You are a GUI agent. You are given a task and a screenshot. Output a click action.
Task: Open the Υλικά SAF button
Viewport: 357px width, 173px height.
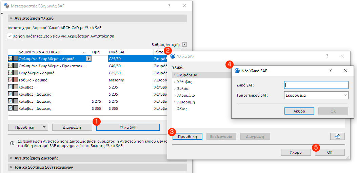(128, 127)
